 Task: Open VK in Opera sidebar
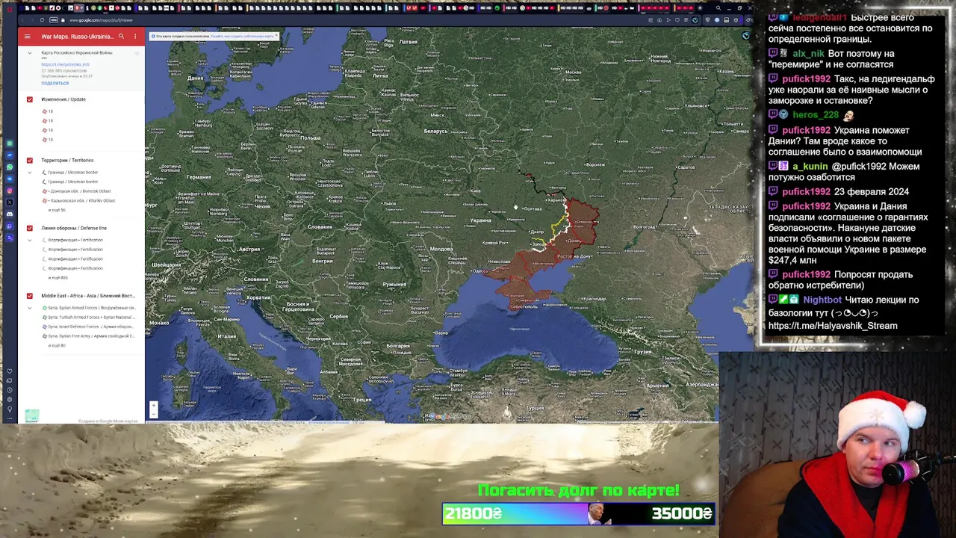(x=10, y=179)
